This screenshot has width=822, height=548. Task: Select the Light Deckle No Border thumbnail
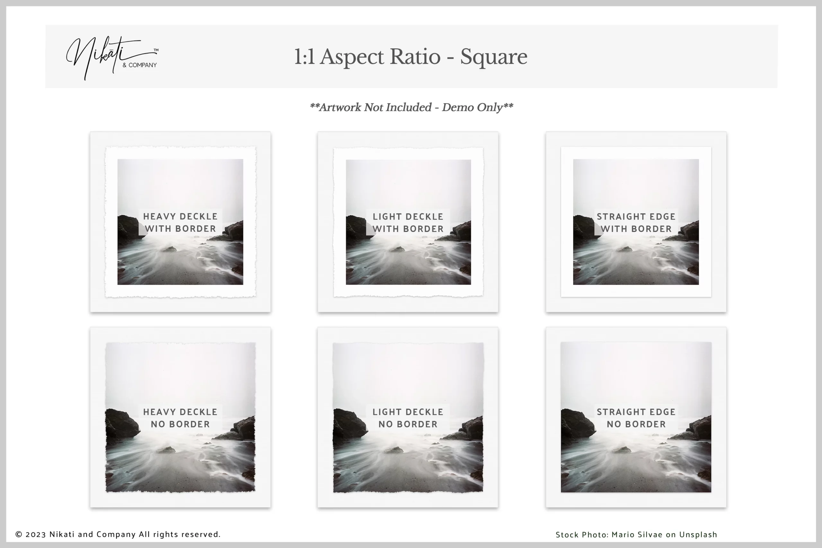click(x=408, y=417)
